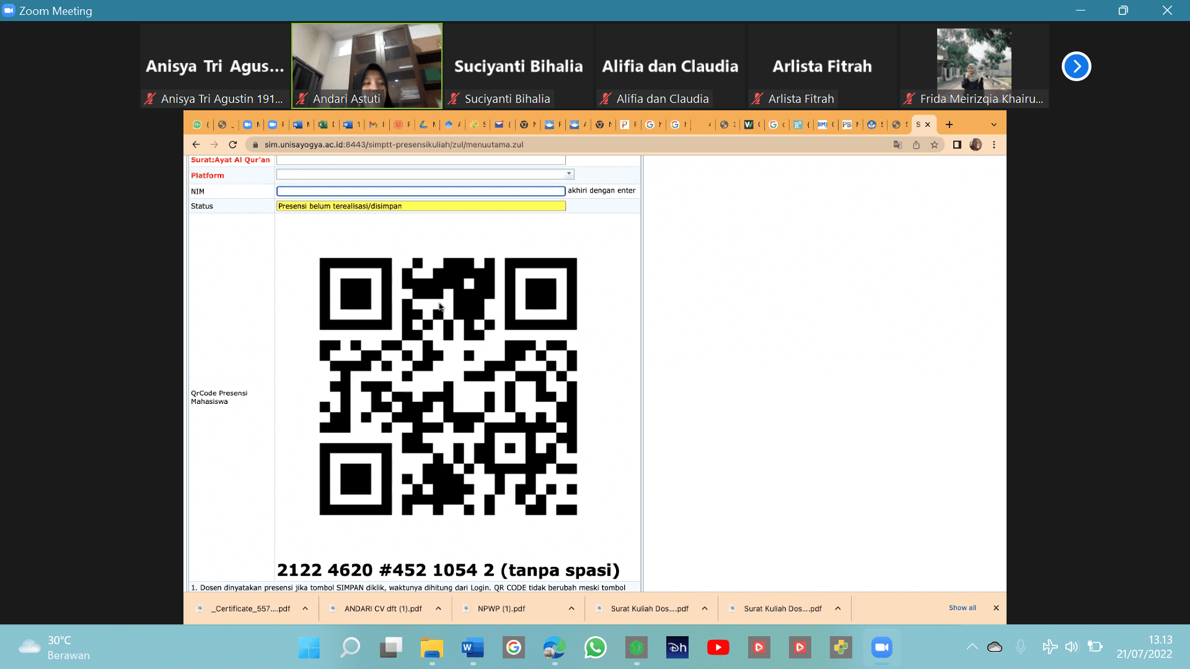
Task: Open the Windows Start menu
Action: click(x=309, y=647)
